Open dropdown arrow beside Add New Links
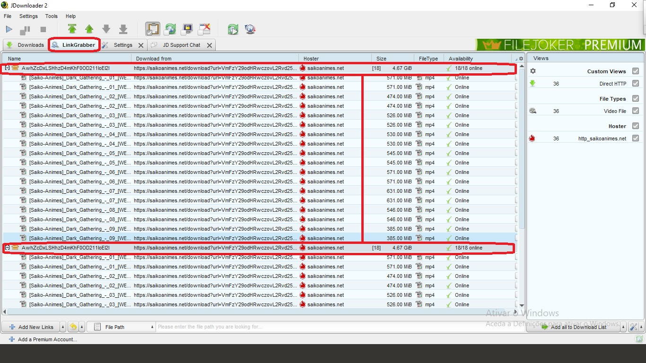 63,327
